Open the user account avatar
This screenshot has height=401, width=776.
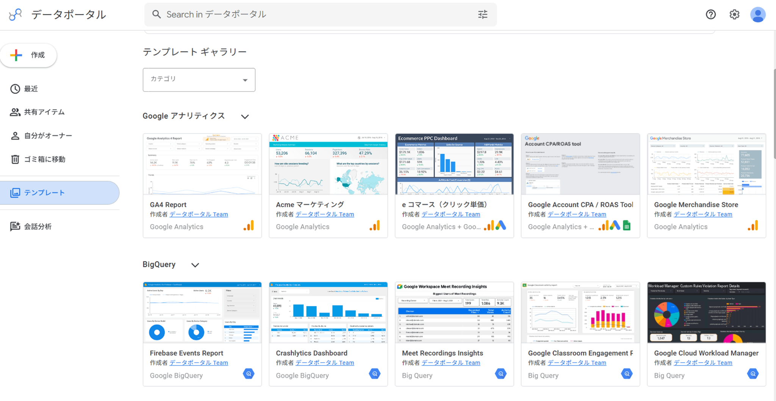coord(758,15)
